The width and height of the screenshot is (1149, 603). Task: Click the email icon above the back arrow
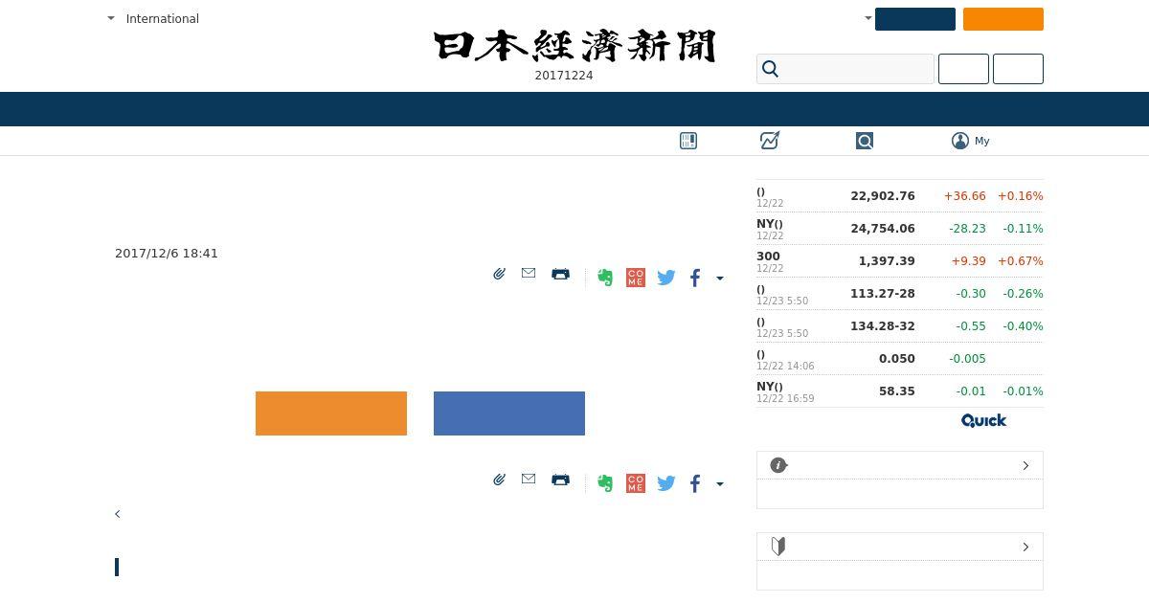[x=529, y=479]
